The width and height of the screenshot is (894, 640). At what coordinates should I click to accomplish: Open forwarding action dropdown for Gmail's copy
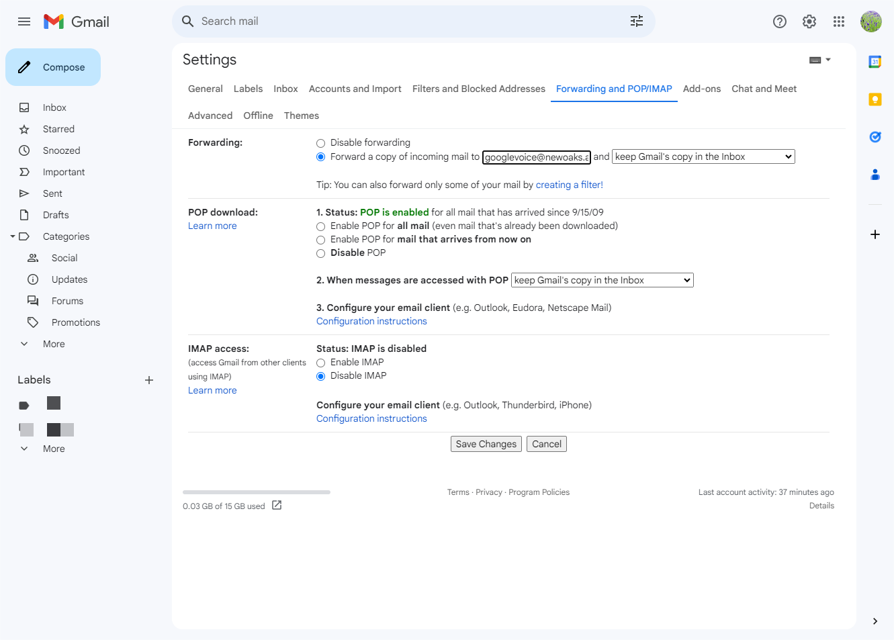(703, 156)
